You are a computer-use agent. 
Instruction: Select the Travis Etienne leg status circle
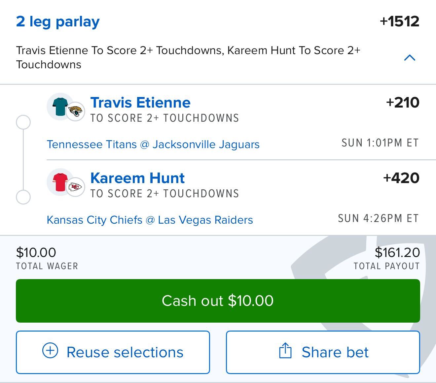(23, 122)
